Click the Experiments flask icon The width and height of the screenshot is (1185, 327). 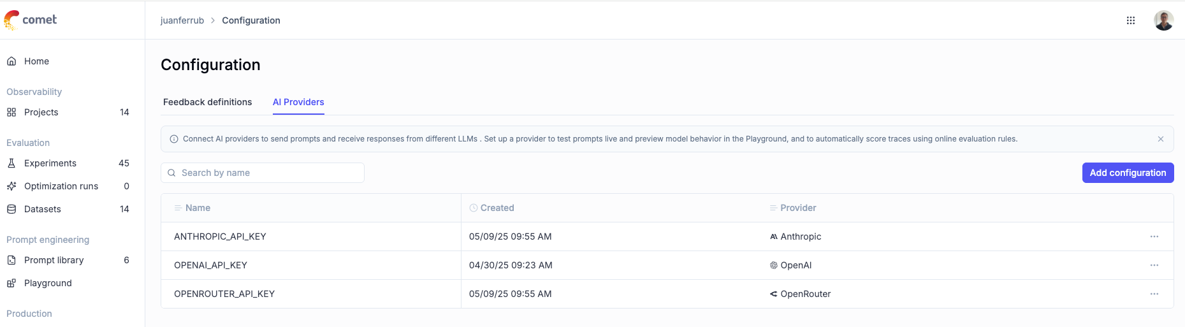11,163
